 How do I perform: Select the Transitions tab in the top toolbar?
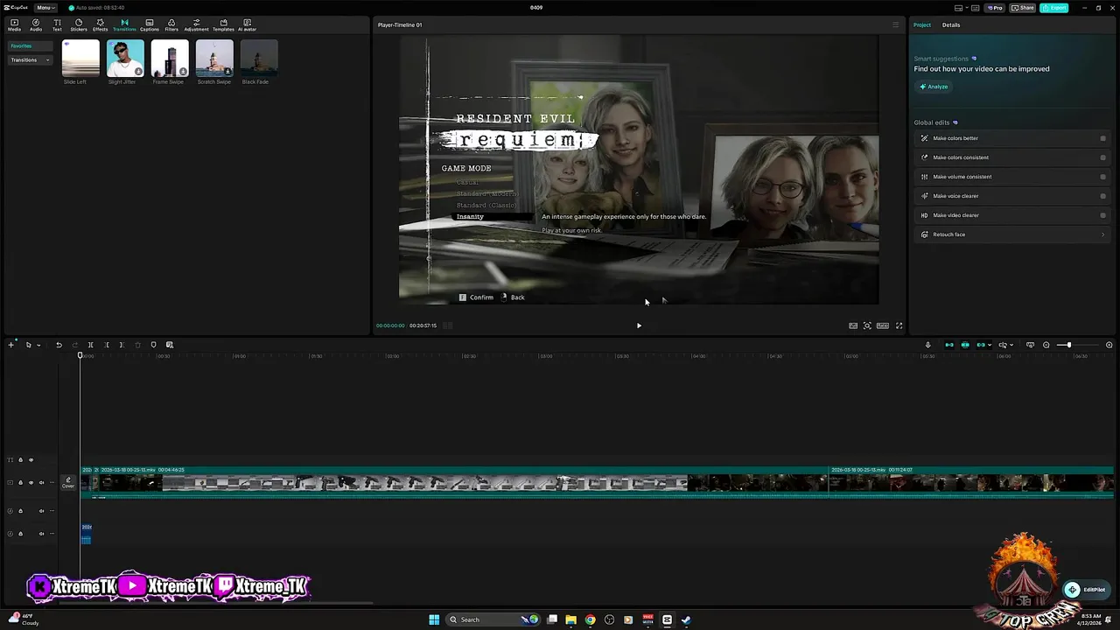point(124,24)
